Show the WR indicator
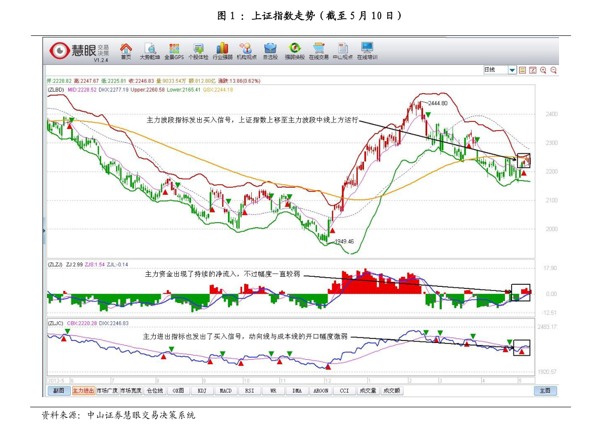 (273, 391)
